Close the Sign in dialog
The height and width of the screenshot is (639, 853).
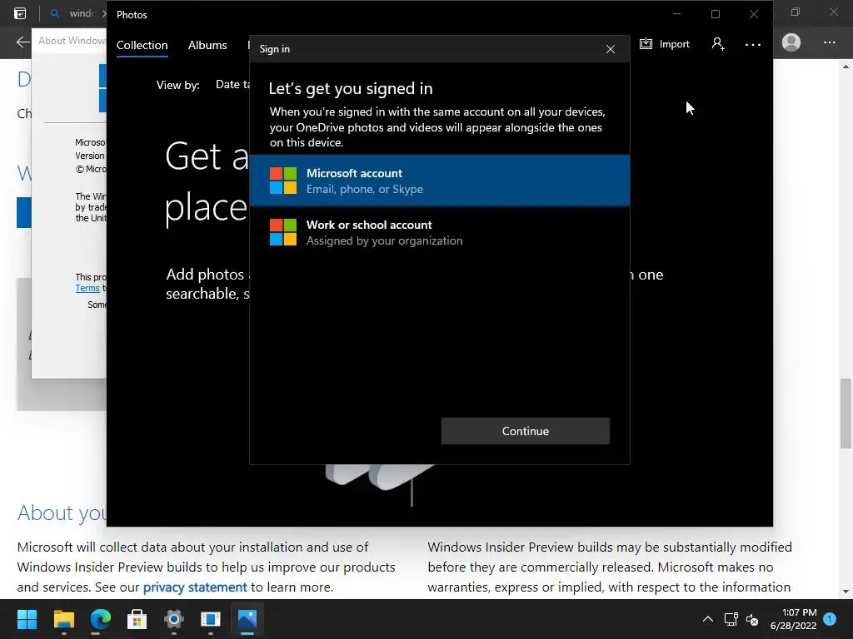(611, 49)
